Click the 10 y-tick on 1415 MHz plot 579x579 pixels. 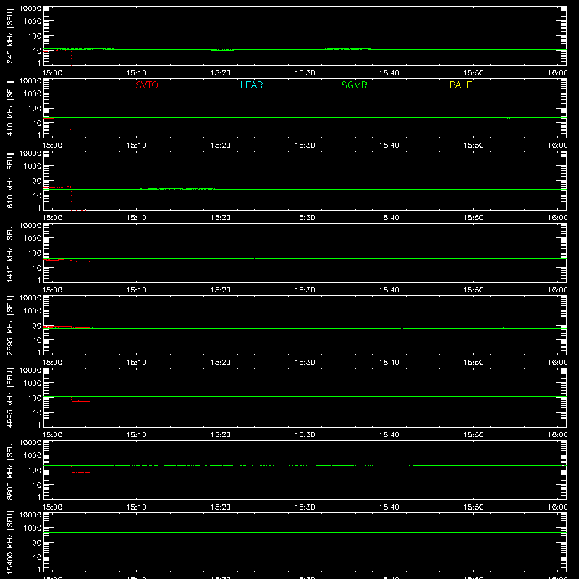pos(38,268)
